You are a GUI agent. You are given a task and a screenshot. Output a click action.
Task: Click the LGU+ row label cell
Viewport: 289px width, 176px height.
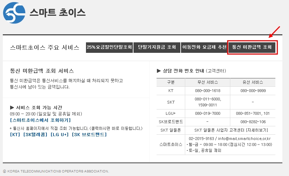171,113
